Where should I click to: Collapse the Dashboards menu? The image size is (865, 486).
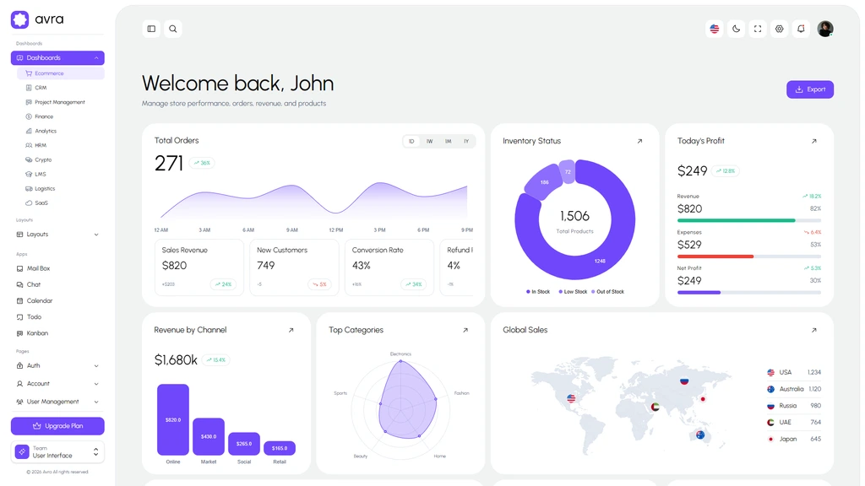[57, 58]
